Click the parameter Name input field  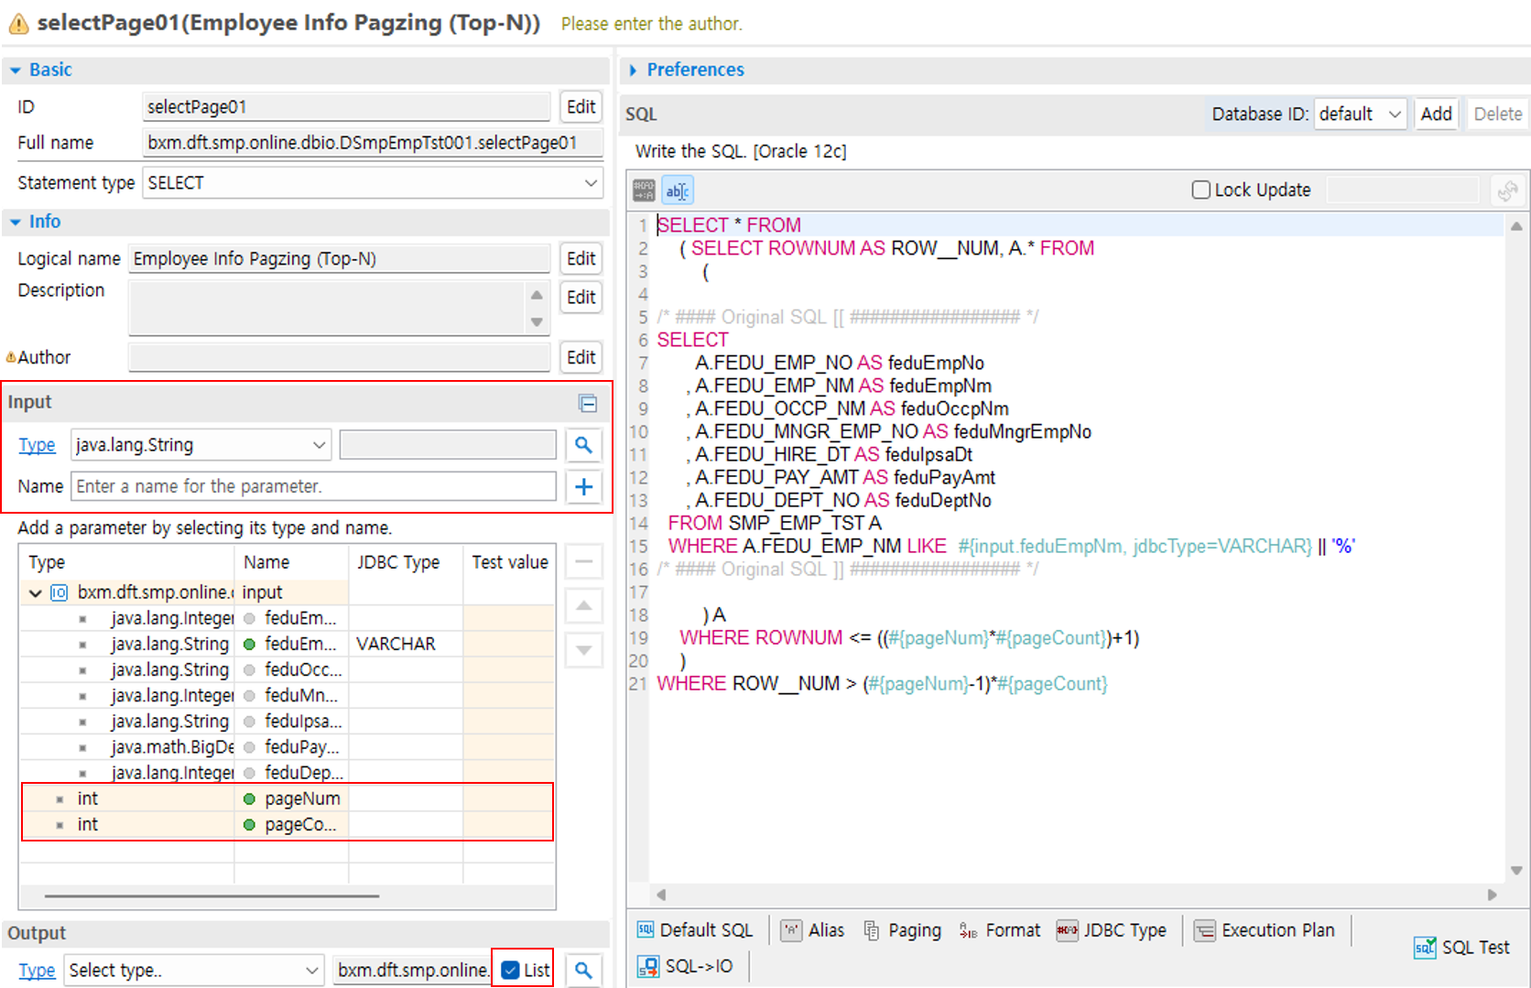(313, 486)
